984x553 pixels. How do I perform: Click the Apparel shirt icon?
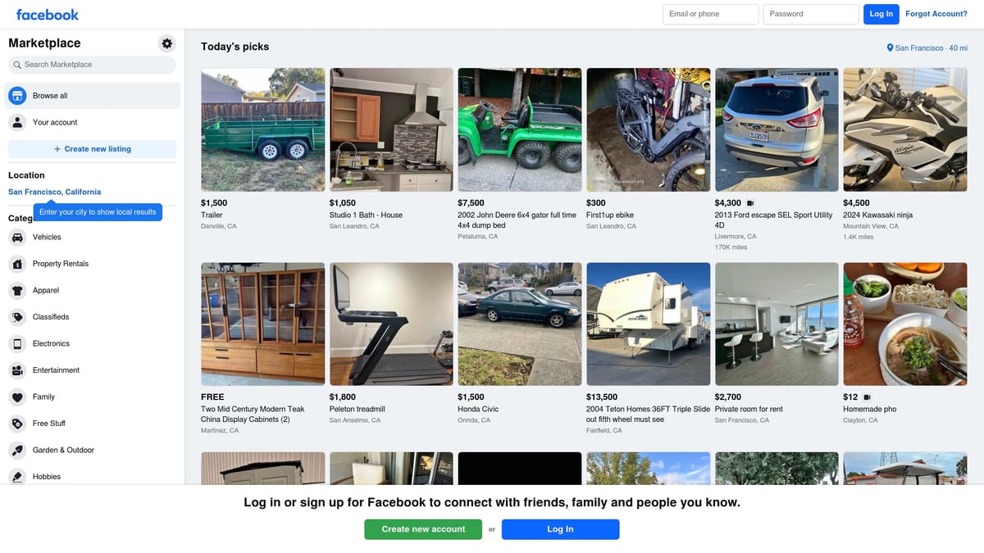(x=17, y=291)
